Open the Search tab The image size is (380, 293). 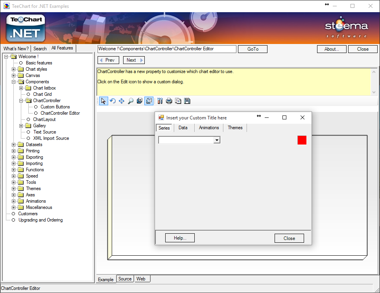tap(40, 49)
